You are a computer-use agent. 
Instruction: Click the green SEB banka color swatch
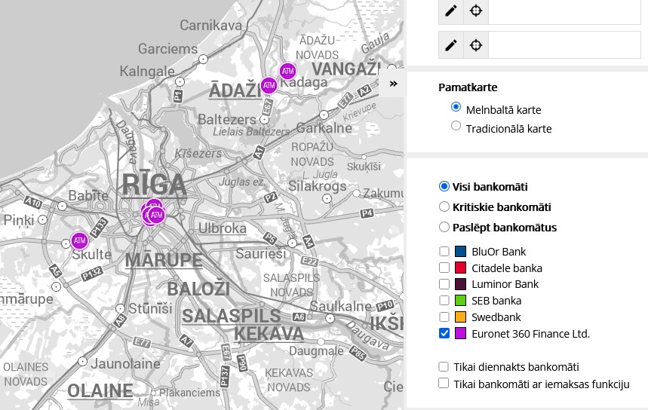(x=462, y=301)
